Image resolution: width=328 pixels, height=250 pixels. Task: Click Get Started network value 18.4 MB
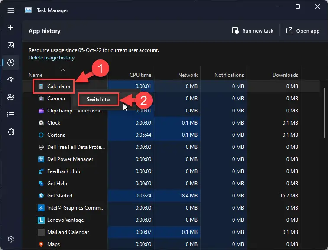point(188,195)
